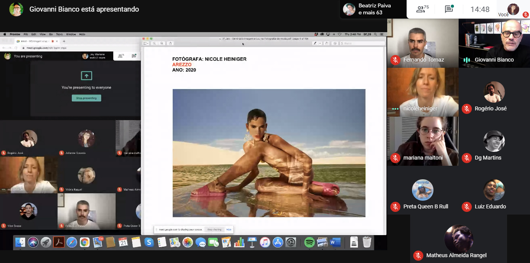Open Google Chrome from the dock
The image size is (530, 263).
(x=85, y=242)
